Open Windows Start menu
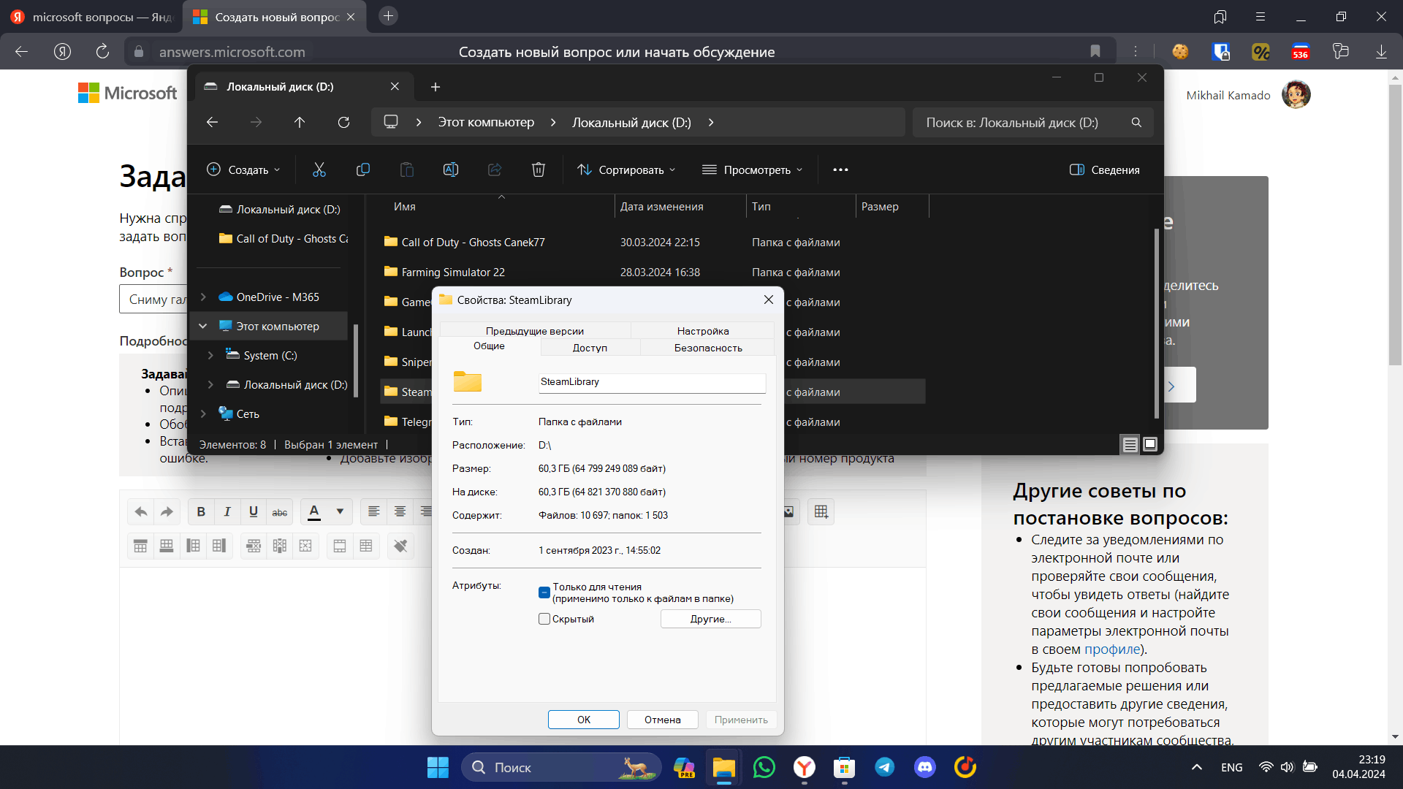 438,767
